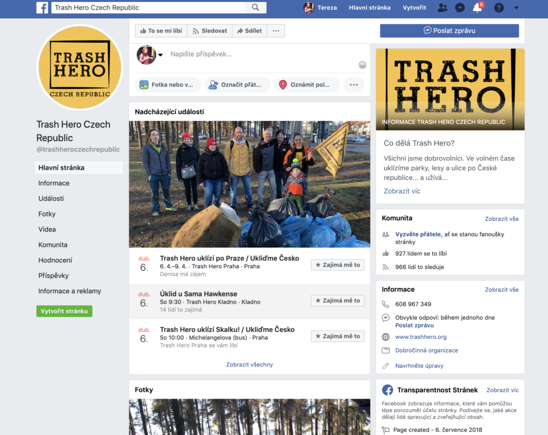
Task: Click Zobrazit víc in Transparentnost Stránek
Action: pos(503,390)
